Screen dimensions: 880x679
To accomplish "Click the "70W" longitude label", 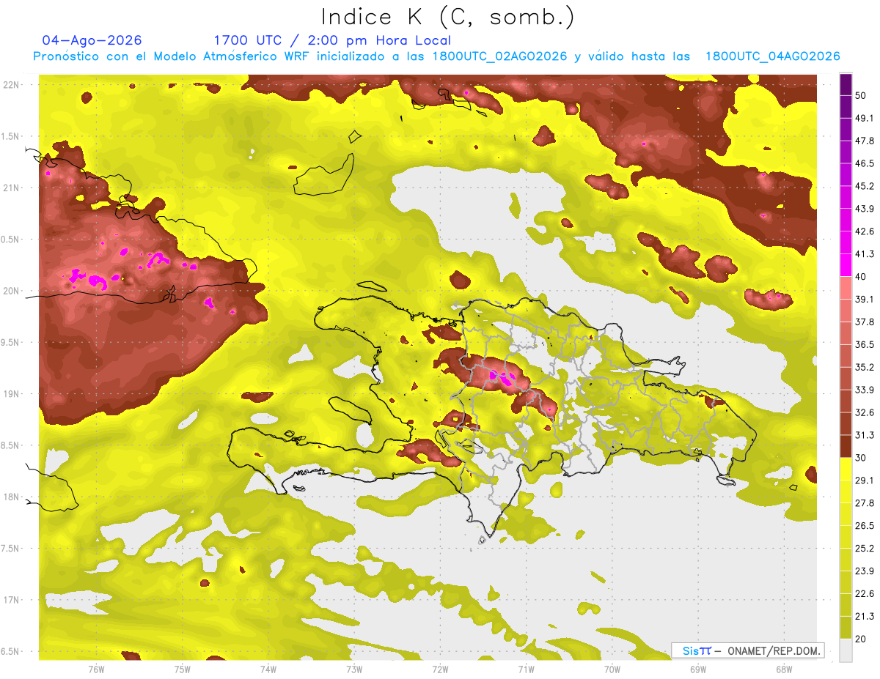I will pos(612,669).
